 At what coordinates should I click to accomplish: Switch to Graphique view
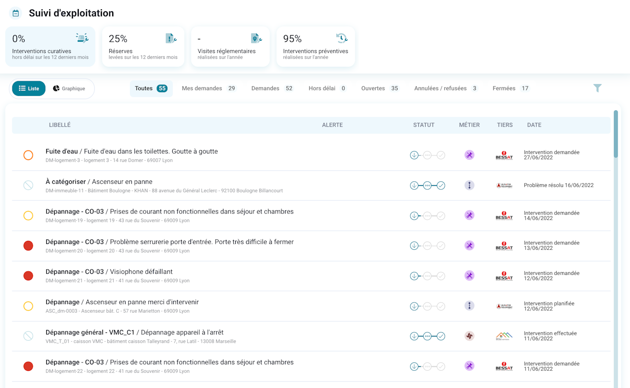69,89
